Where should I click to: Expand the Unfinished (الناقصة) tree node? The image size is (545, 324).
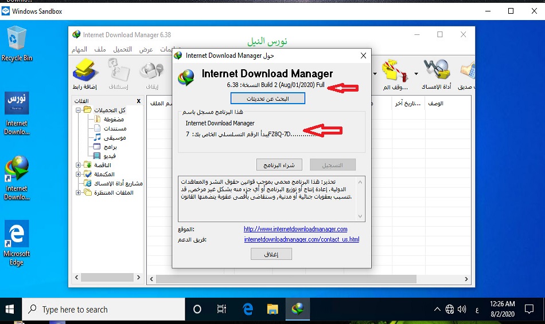tap(78, 165)
